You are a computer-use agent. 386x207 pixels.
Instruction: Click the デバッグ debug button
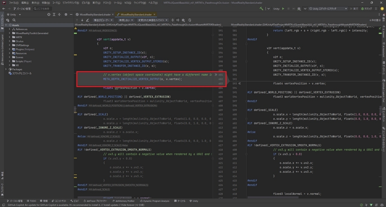[366, 9]
